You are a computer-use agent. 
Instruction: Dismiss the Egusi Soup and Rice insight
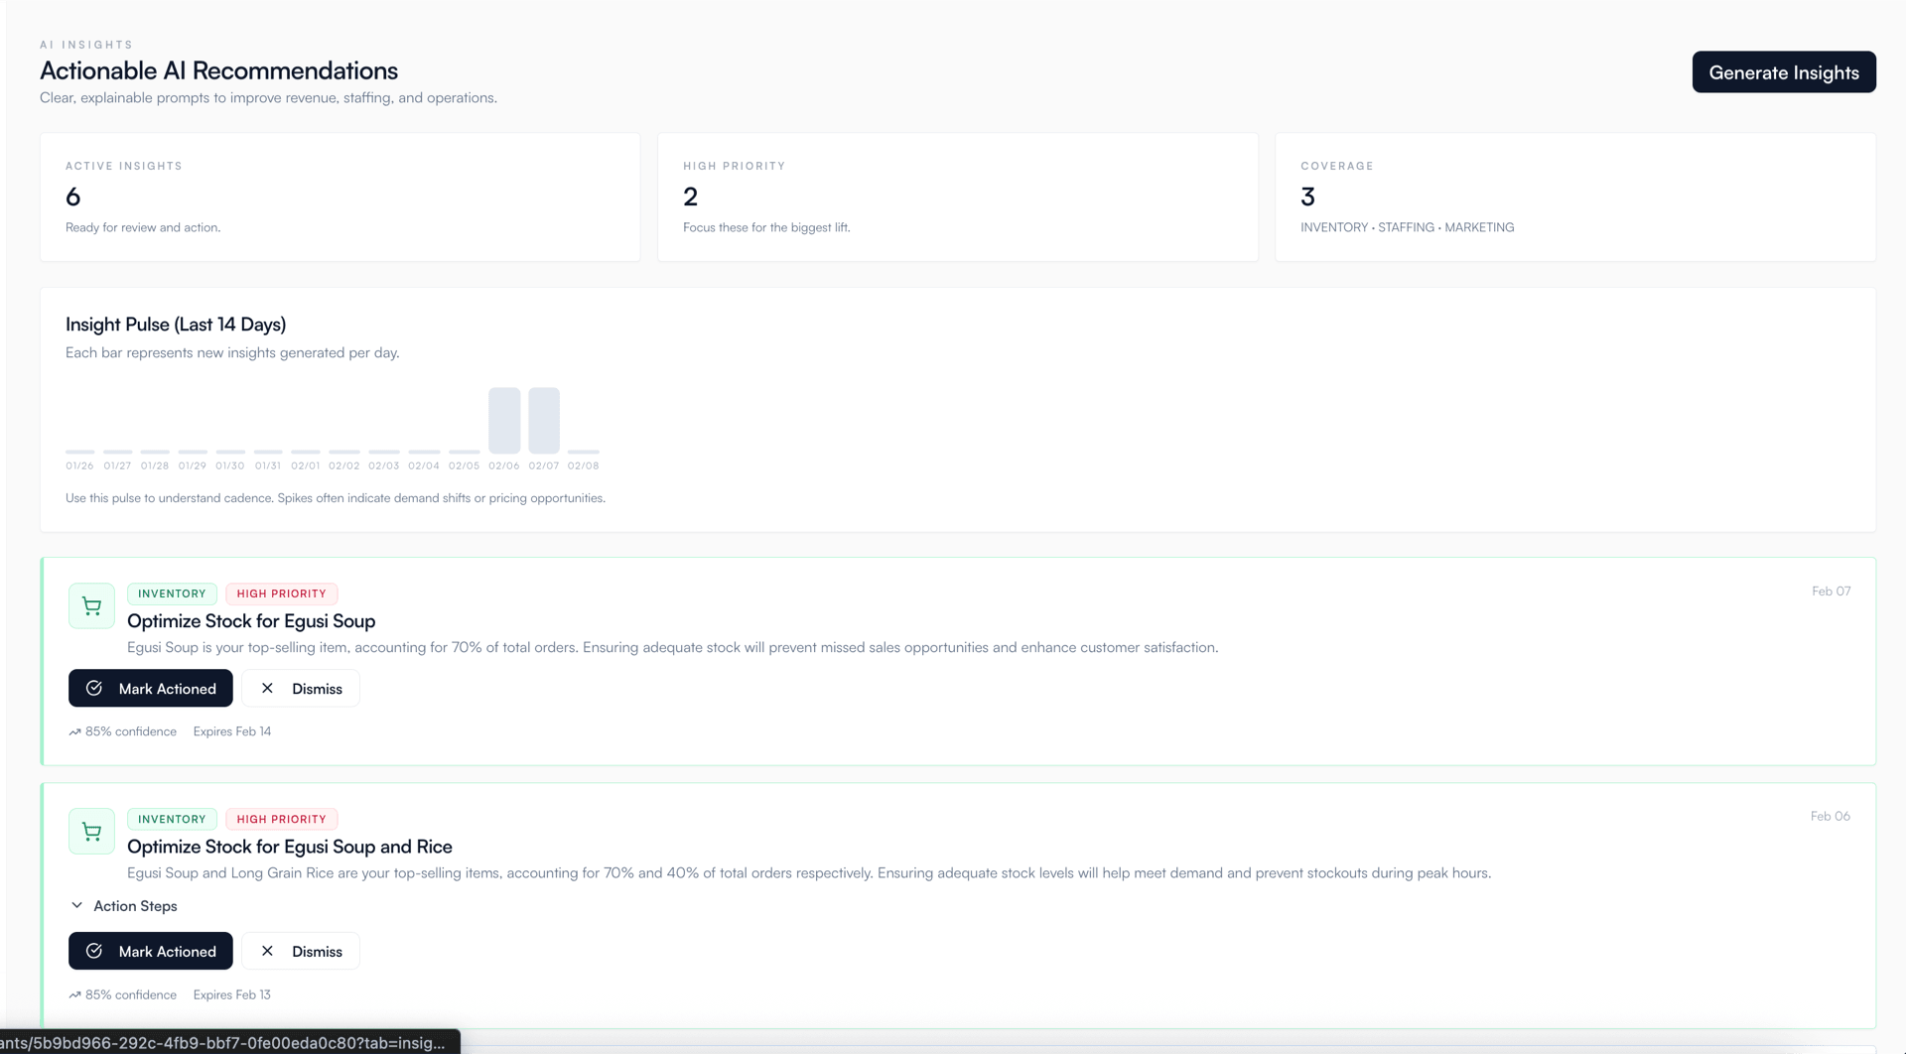point(301,951)
